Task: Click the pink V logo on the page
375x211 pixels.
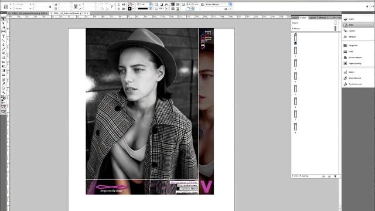Action: pyautogui.click(x=206, y=187)
